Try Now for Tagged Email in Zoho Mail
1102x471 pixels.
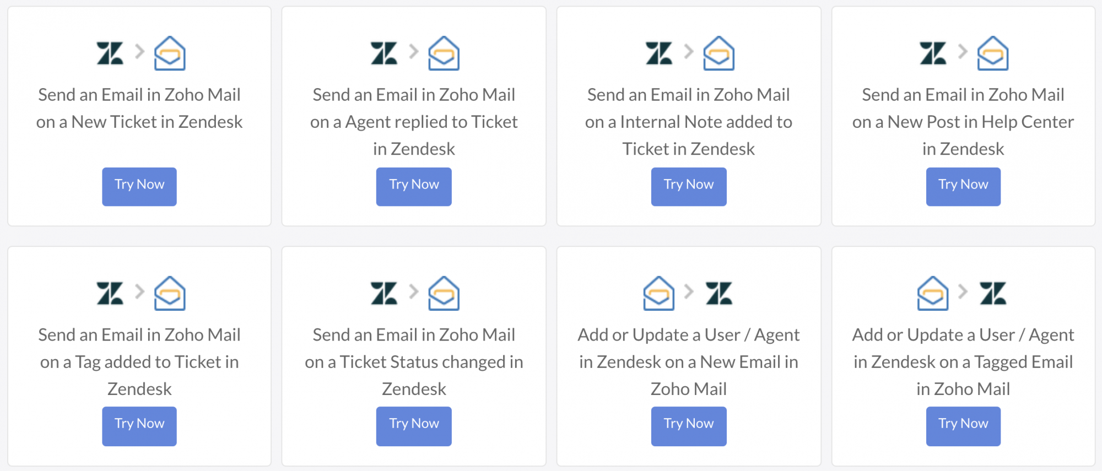[x=963, y=426]
